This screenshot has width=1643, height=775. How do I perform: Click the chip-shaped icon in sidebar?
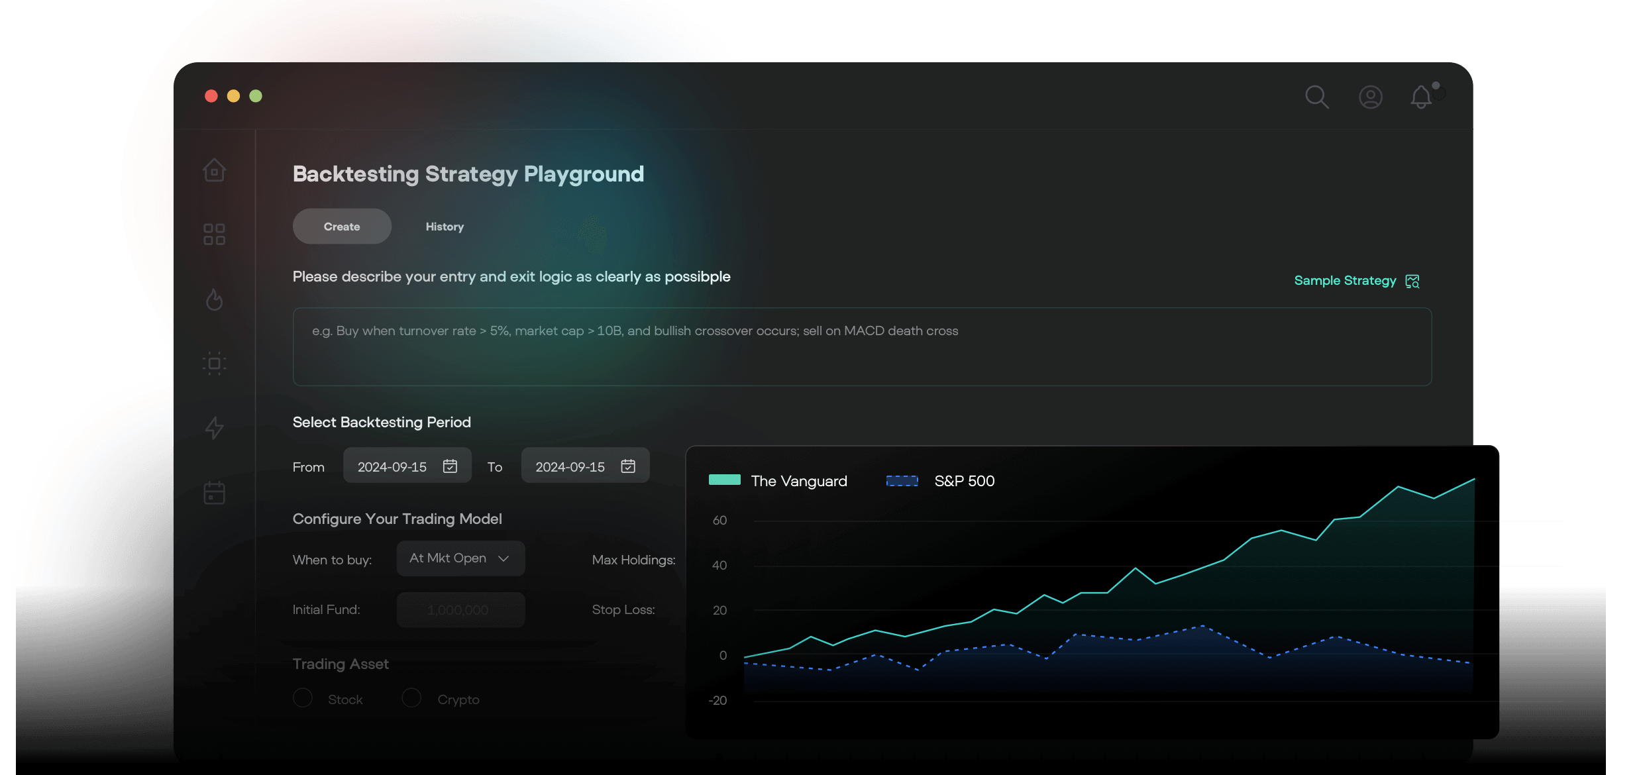coord(214,363)
